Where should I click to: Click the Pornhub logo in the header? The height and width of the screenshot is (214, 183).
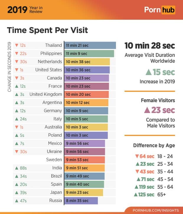(159, 10)
